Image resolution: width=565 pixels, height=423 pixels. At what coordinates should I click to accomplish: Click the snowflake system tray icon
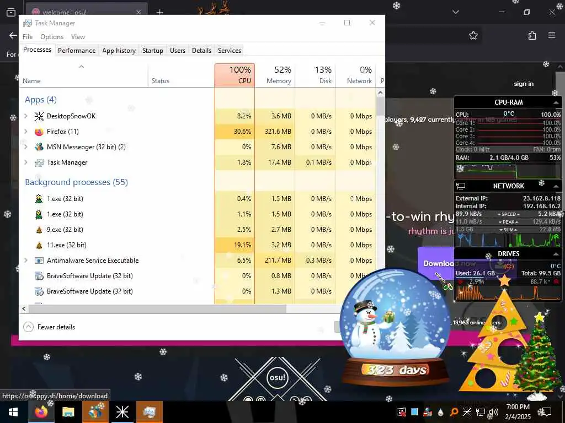pyautogui.click(x=467, y=412)
